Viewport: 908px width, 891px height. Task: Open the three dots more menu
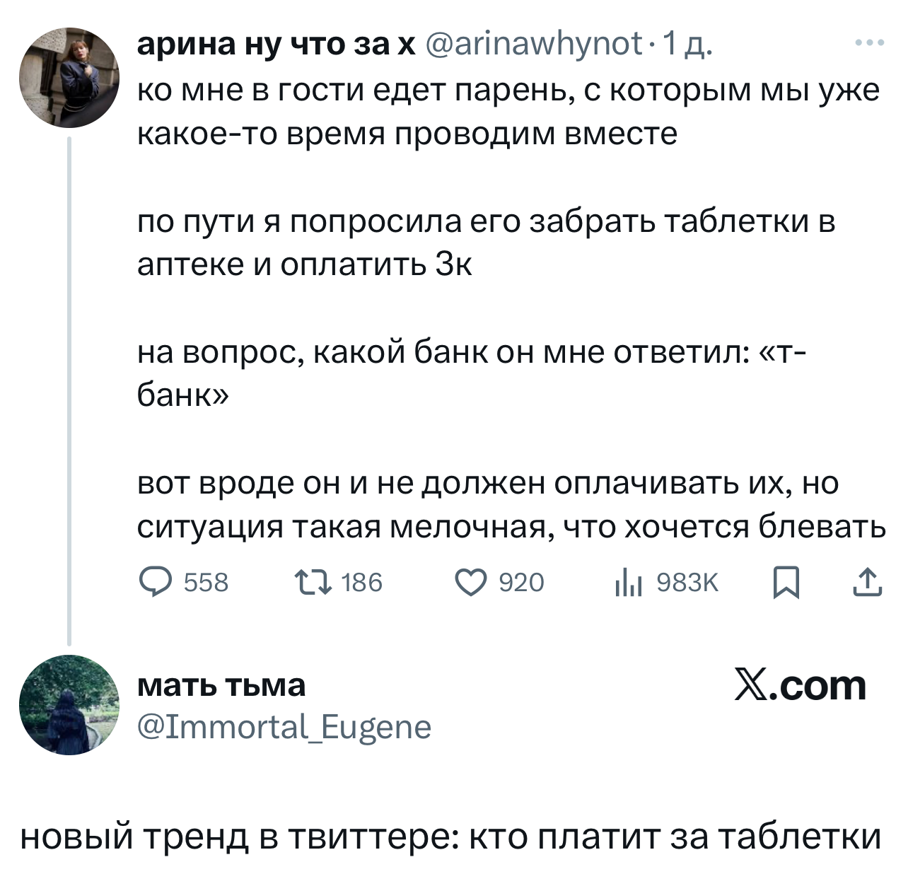coord(869,44)
